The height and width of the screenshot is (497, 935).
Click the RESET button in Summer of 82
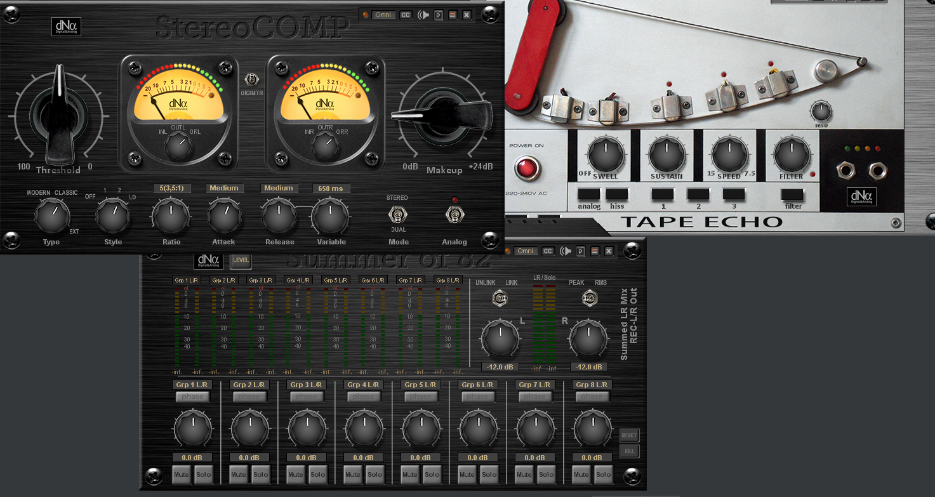point(629,436)
